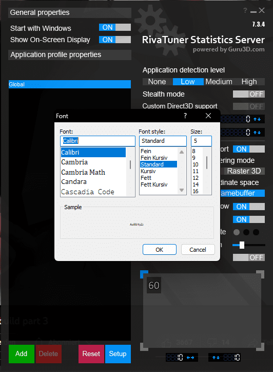Image resolution: width=273 pixels, height=372 pixels.
Task: Click RivaTuner help question mark icon
Action: pyautogui.click(x=245, y=10)
